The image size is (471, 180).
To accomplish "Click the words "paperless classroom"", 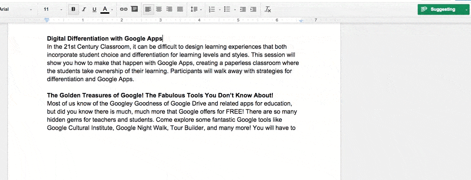I will point(253,63).
